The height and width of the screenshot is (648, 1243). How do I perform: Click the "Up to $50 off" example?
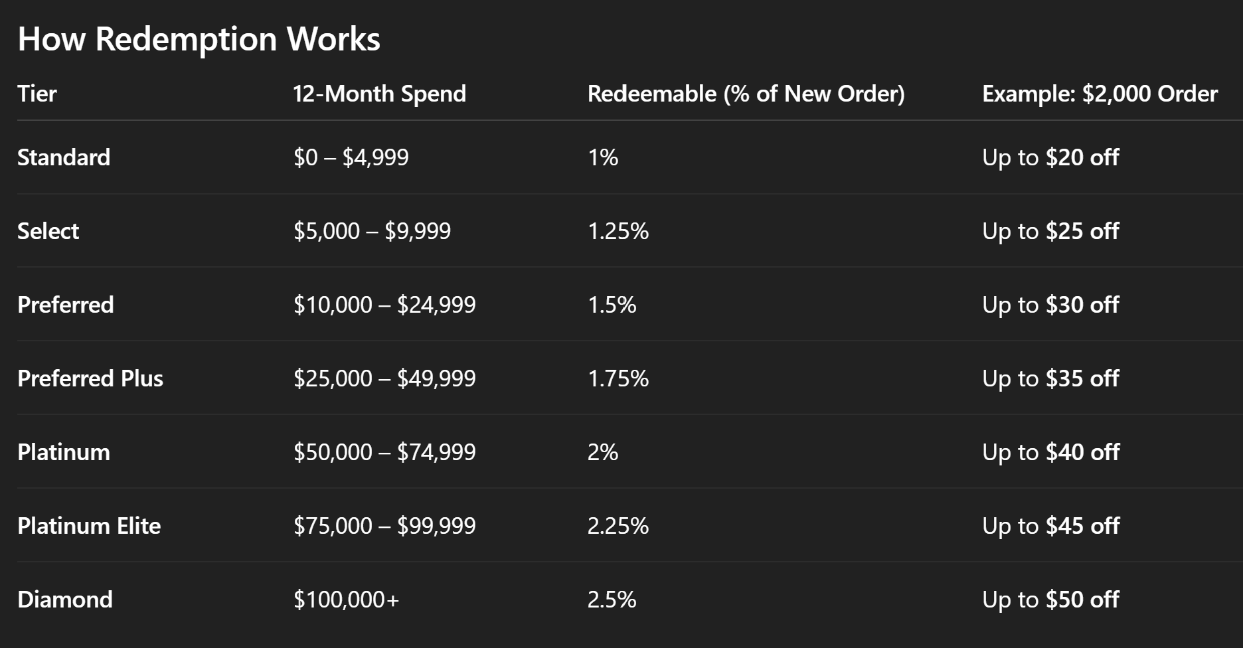(1050, 600)
